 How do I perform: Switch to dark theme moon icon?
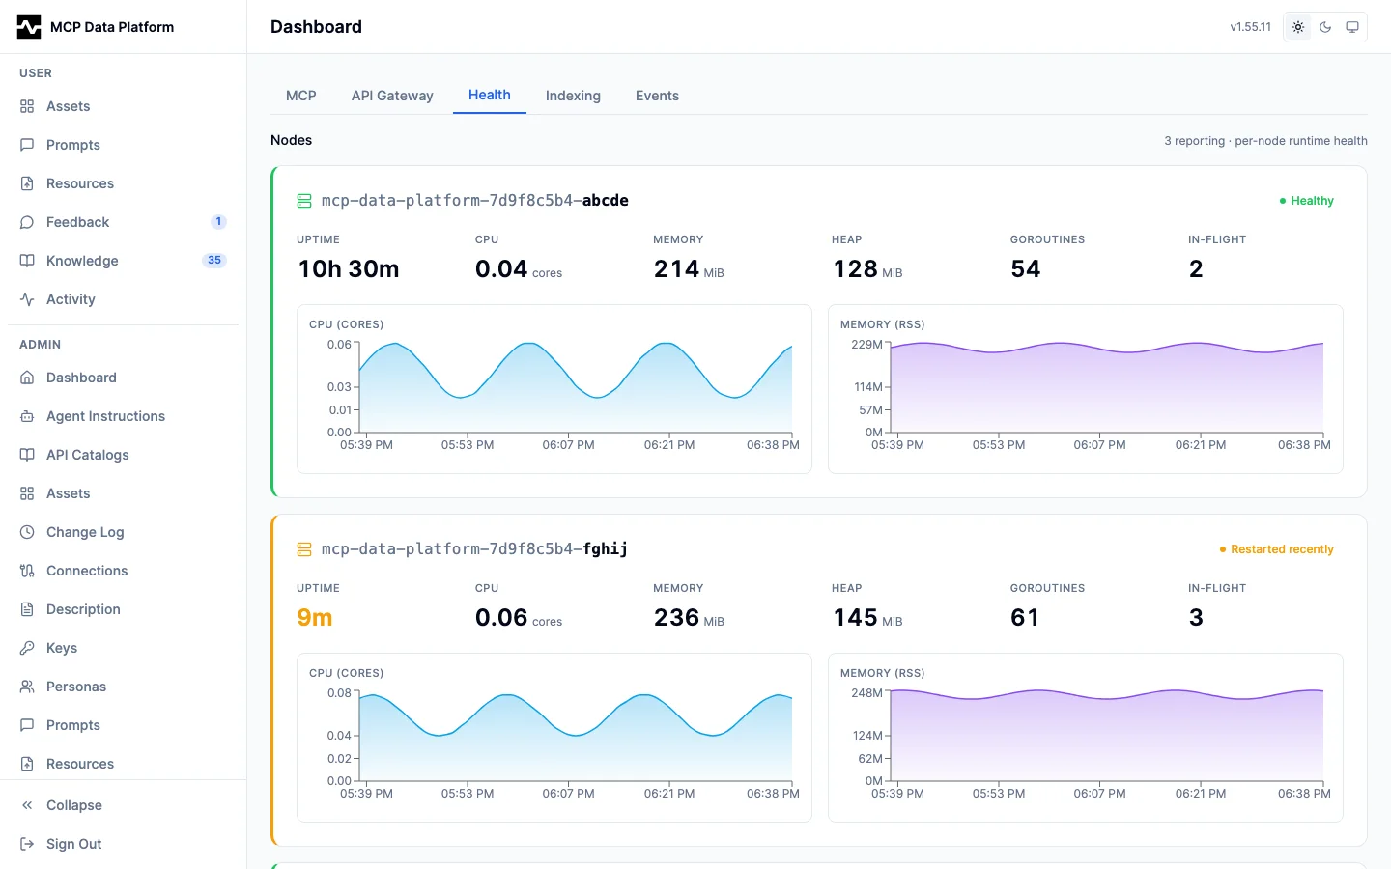click(1325, 27)
